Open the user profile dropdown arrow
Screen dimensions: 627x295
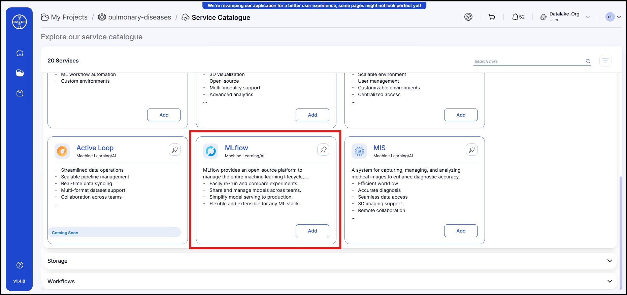pyautogui.click(x=619, y=17)
